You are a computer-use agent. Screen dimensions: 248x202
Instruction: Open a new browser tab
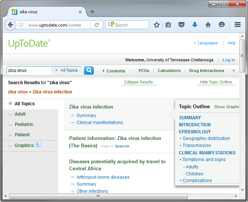point(92,12)
